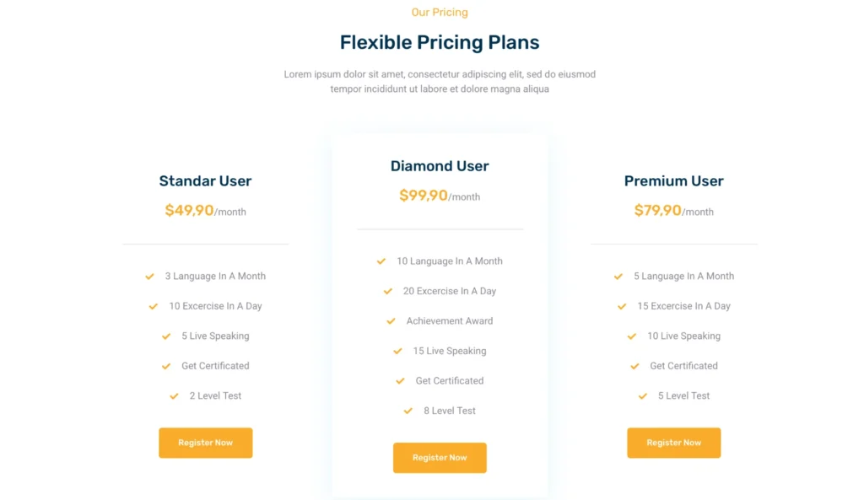Click checkmark next to 10 Excercise In A Day
The height and width of the screenshot is (500, 864).
pyautogui.click(x=154, y=306)
